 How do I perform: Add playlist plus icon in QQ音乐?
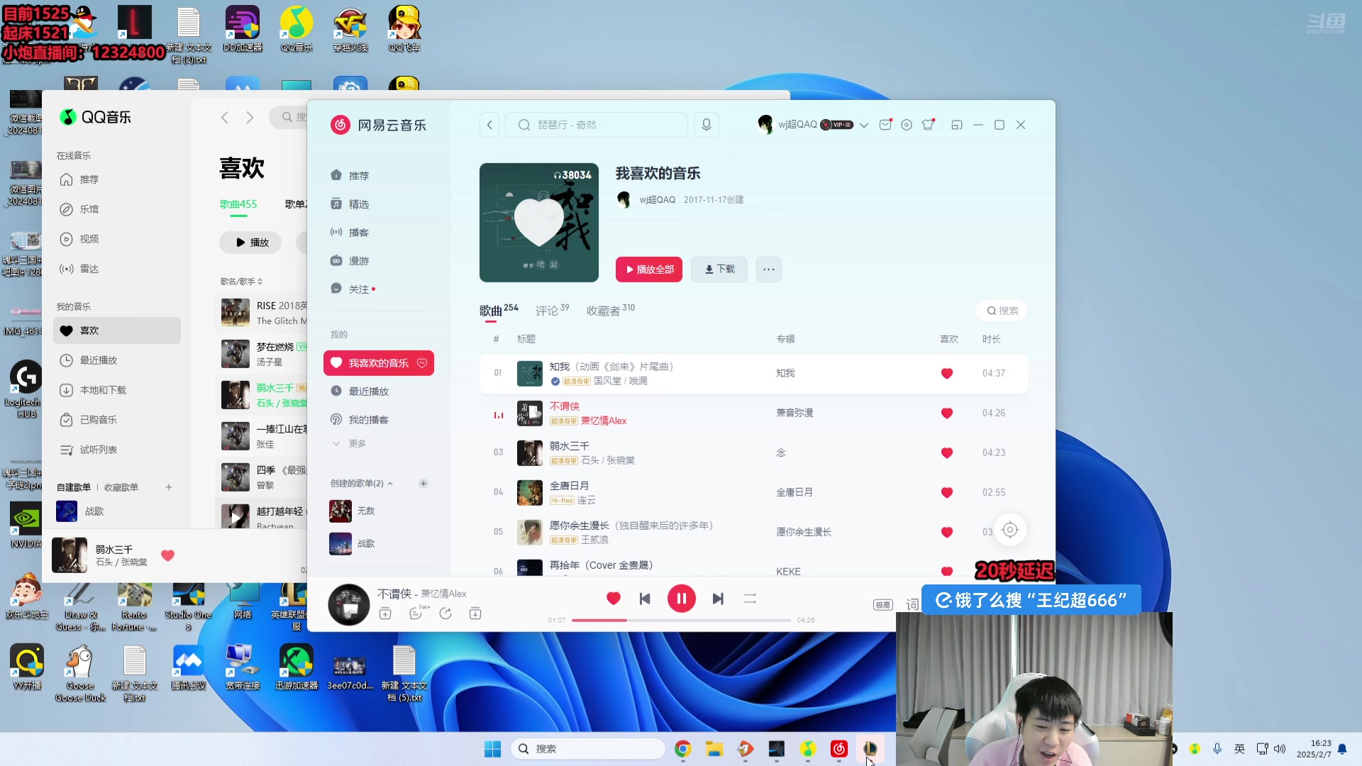tap(169, 487)
